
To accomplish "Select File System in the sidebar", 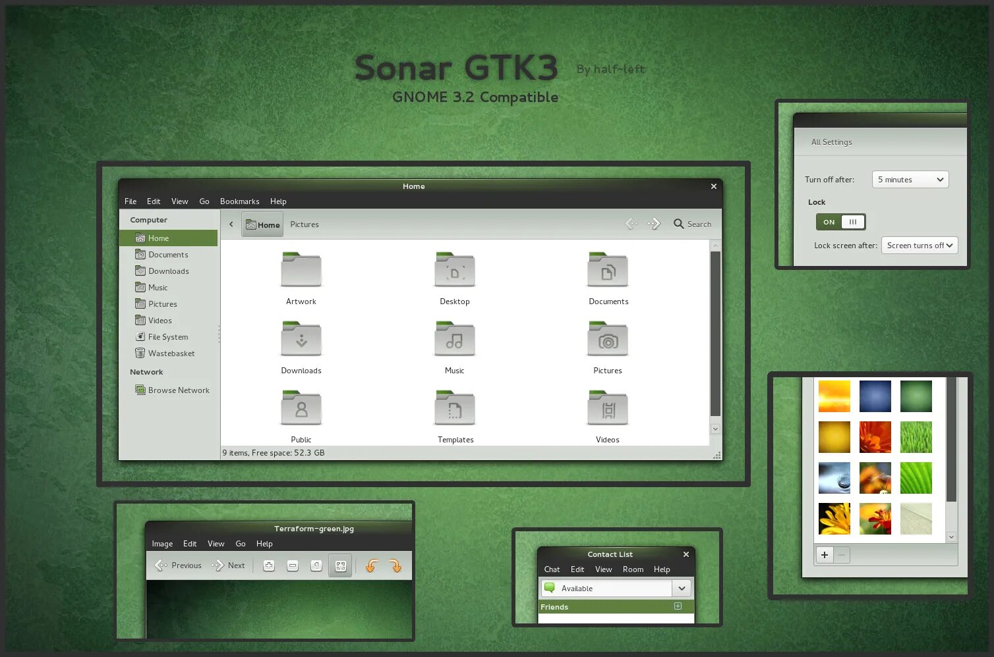I will click(x=168, y=337).
